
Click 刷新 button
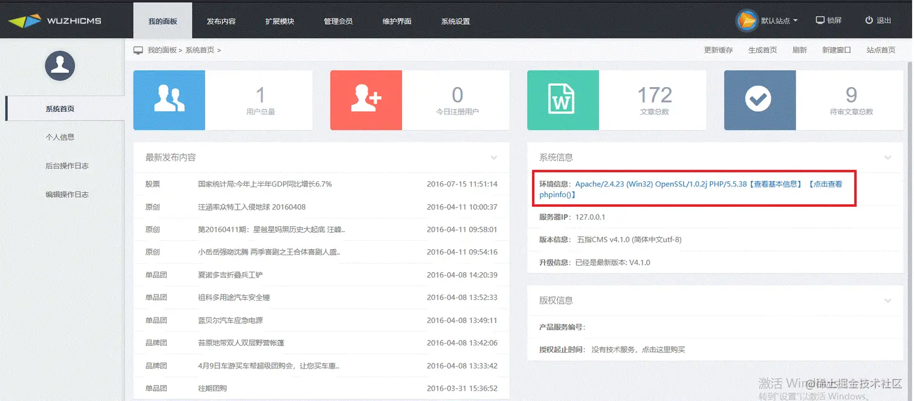click(800, 50)
